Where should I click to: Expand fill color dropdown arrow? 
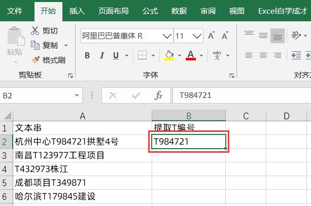click(x=180, y=55)
